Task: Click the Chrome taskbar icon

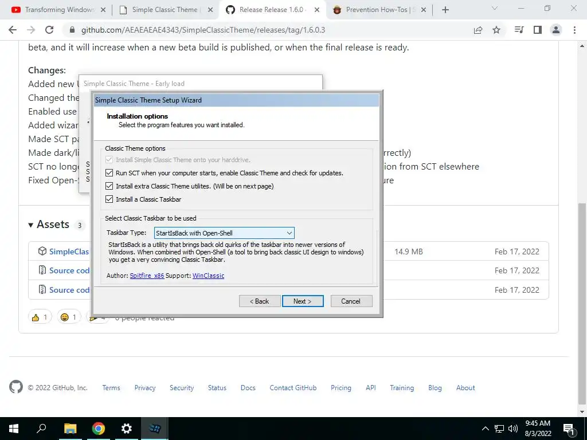Action: click(x=99, y=429)
